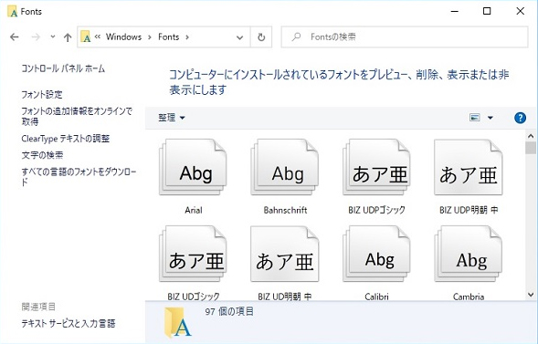Click the folder icon in details pane

[177, 323]
